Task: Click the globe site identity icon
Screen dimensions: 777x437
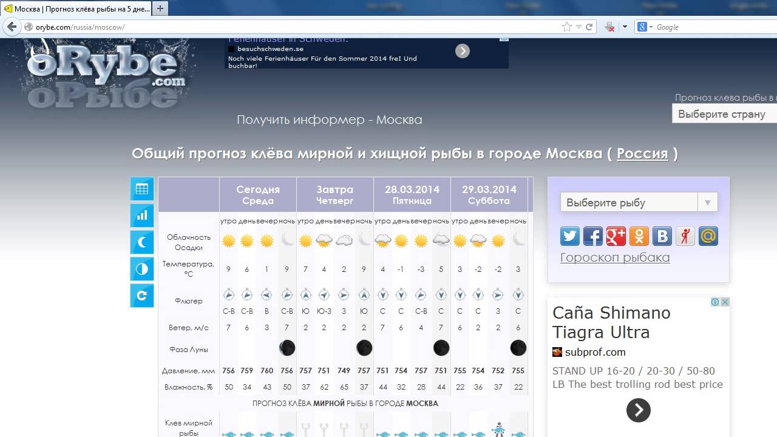Action: [x=28, y=27]
